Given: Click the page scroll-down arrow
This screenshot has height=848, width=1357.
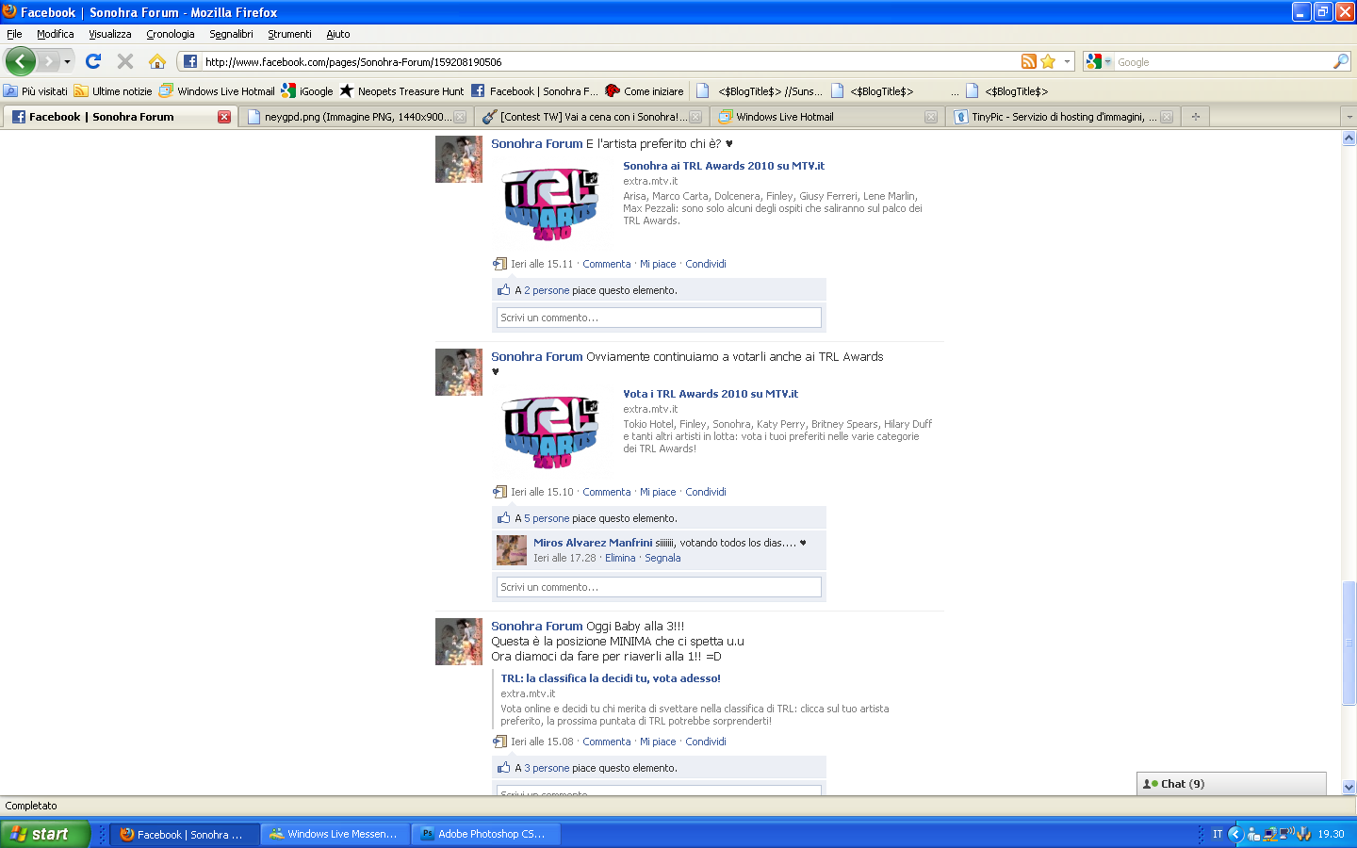Looking at the screenshot, I should (1349, 787).
